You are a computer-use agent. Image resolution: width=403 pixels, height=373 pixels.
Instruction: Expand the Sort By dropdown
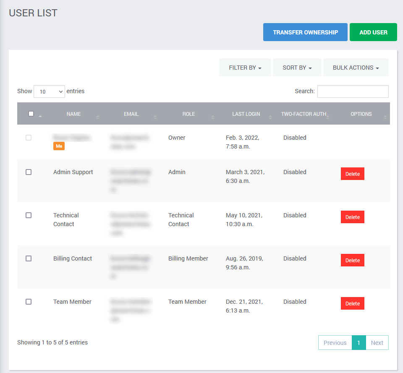[297, 68]
